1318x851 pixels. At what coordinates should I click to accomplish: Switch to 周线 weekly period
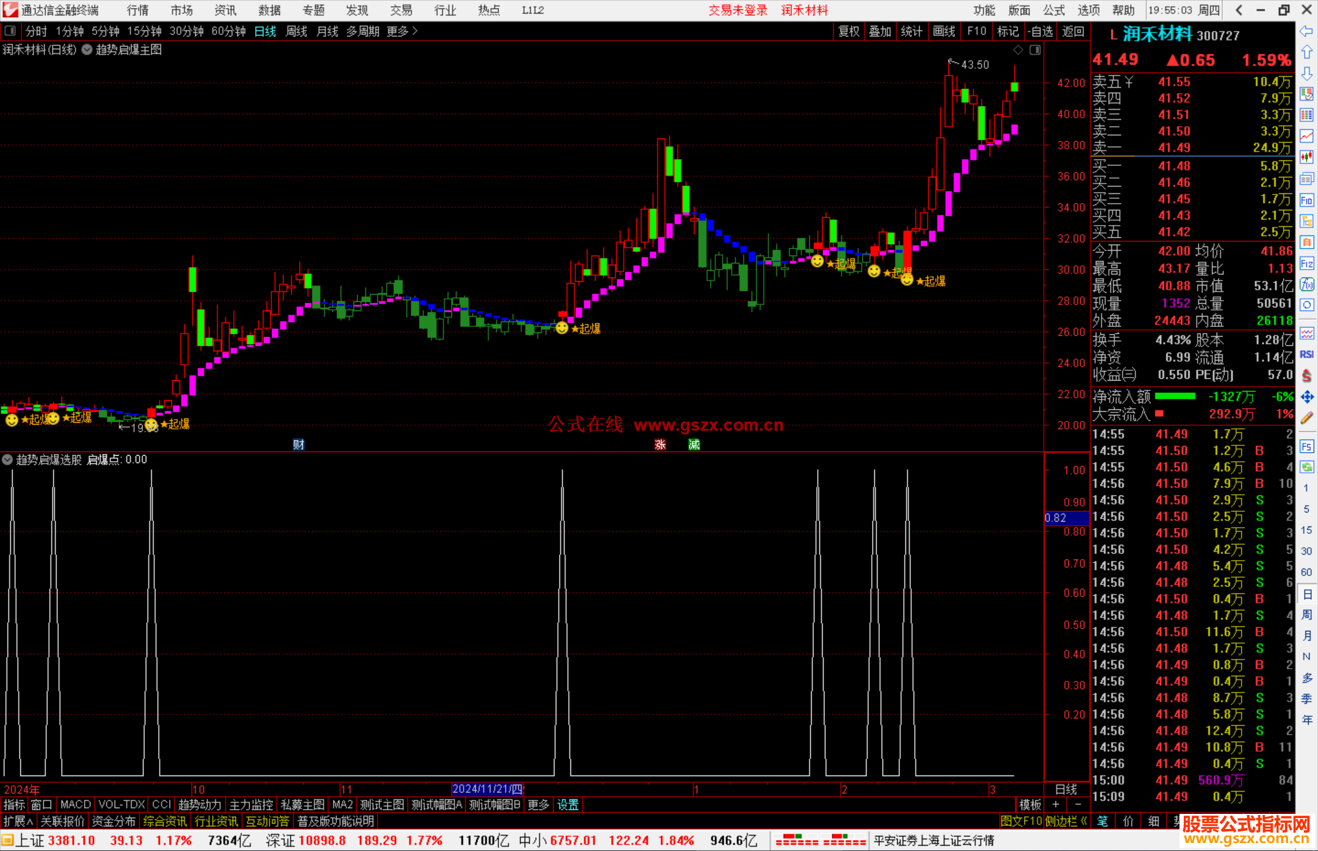(297, 31)
